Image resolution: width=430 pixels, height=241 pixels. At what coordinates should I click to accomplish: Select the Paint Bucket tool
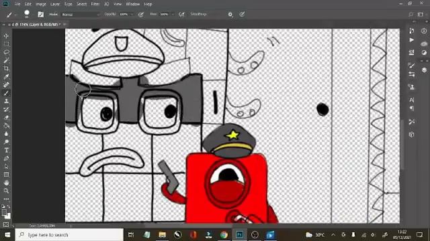tap(6, 126)
